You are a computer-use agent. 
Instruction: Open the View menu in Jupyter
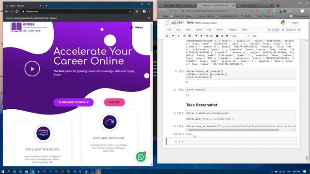coord(188,29)
